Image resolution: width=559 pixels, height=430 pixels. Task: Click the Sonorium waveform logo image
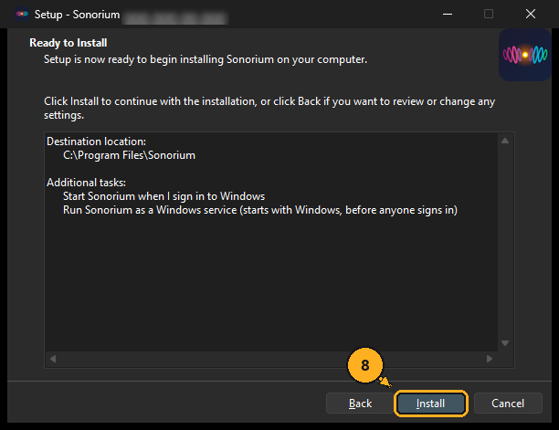(525, 55)
